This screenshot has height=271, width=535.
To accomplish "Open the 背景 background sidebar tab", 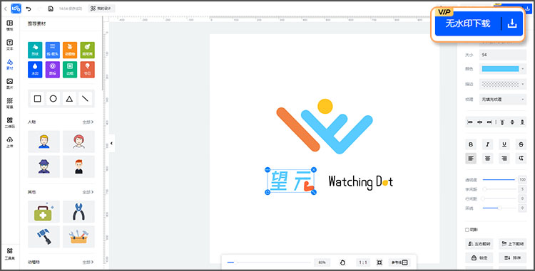I will pyautogui.click(x=9, y=102).
